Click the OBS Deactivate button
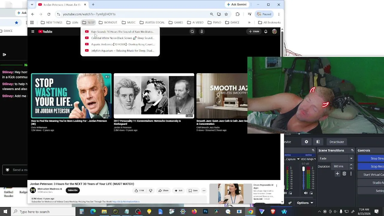 tap(337, 142)
